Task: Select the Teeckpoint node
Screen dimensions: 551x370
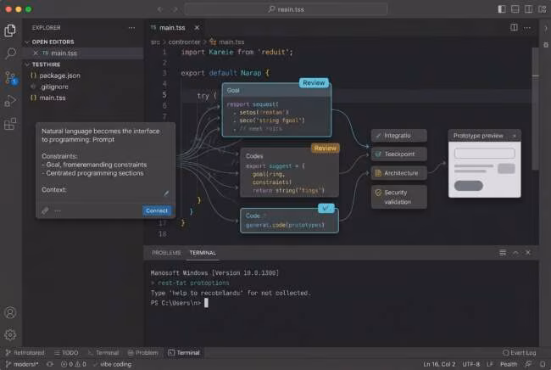Action: pos(399,154)
